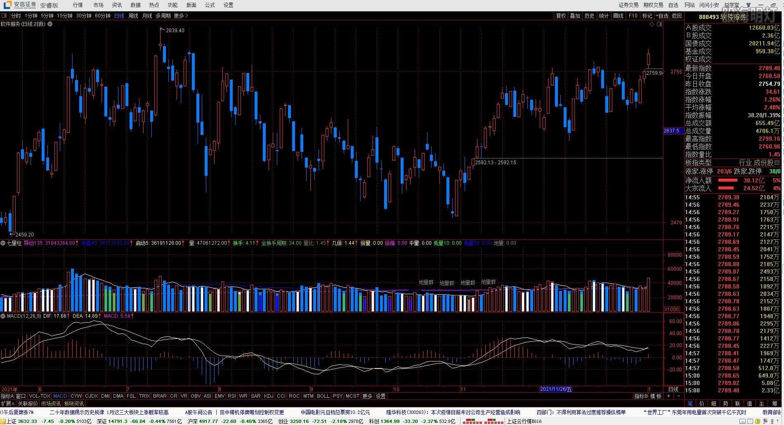Toggle the DMI indicator
784x425 pixels.
click(x=105, y=396)
